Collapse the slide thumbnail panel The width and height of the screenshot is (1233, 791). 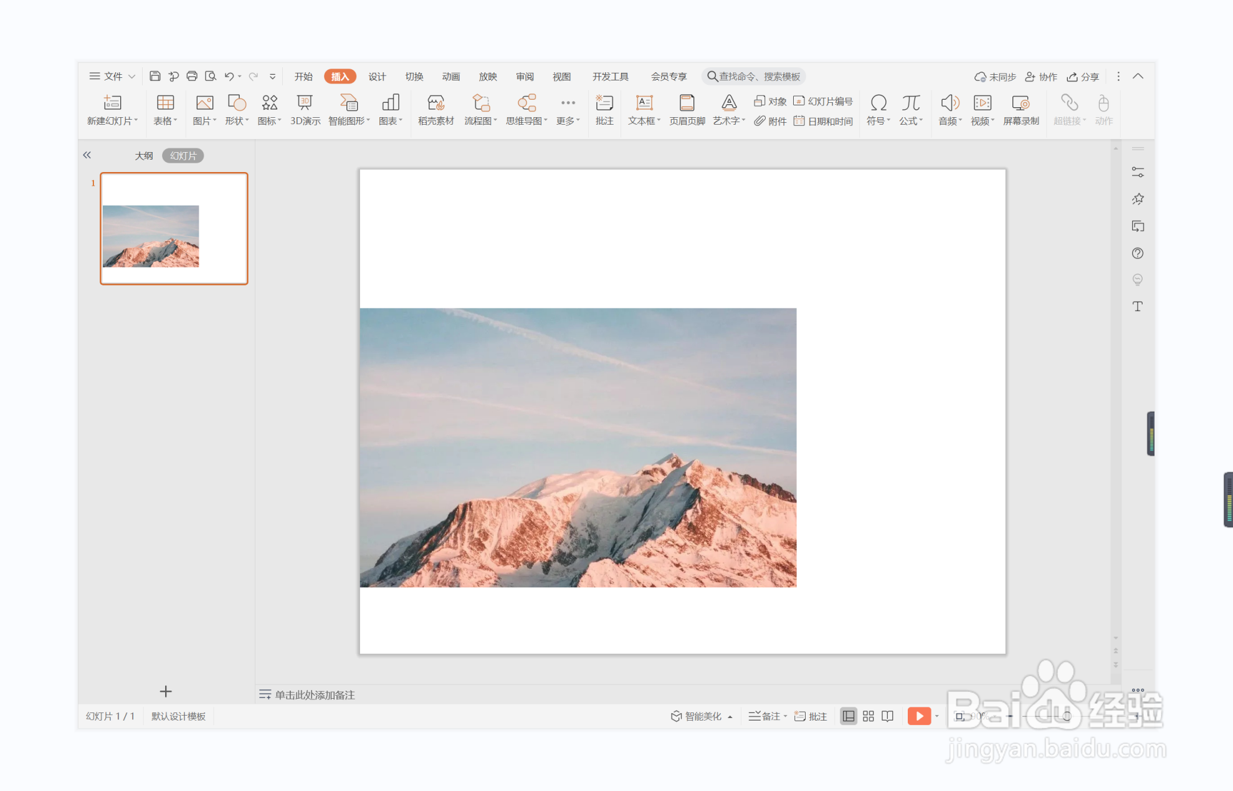pyautogui.click(x=87, y=155)
